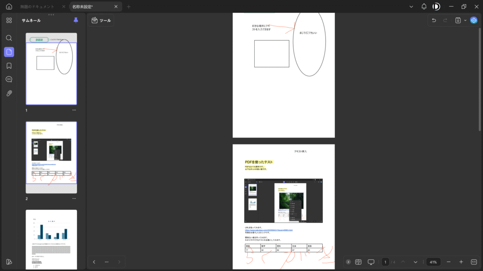This screenshot has height=271, width=483.
Task: Open the attachments paperclip panel
Action: coord(9,93)
